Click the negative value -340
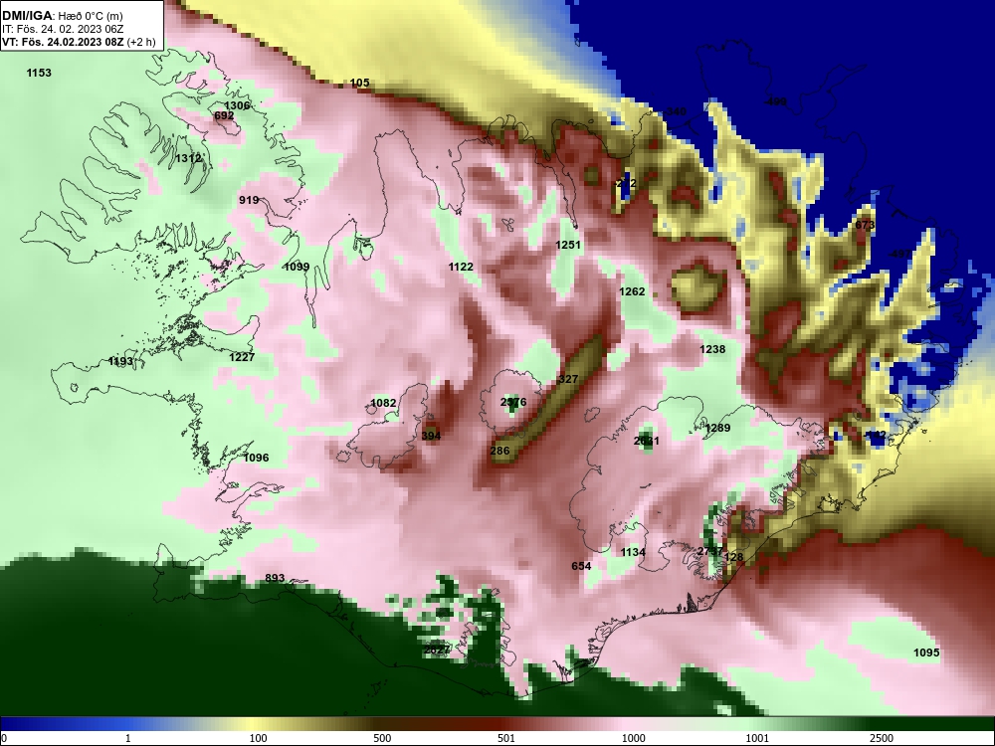The image size is (995, 746). click(x=676, y=111)
